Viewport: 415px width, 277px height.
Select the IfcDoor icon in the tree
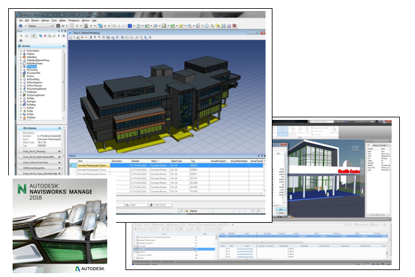(25, 76)
